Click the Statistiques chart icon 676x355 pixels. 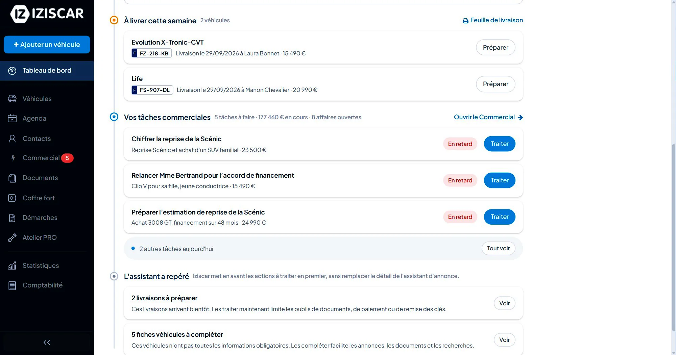(12, 266)
